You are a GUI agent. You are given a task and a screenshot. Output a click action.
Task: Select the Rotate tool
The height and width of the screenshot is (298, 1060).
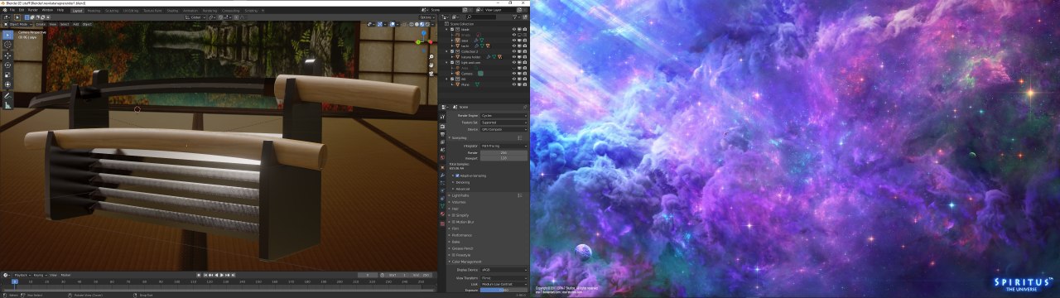(7, 65)
